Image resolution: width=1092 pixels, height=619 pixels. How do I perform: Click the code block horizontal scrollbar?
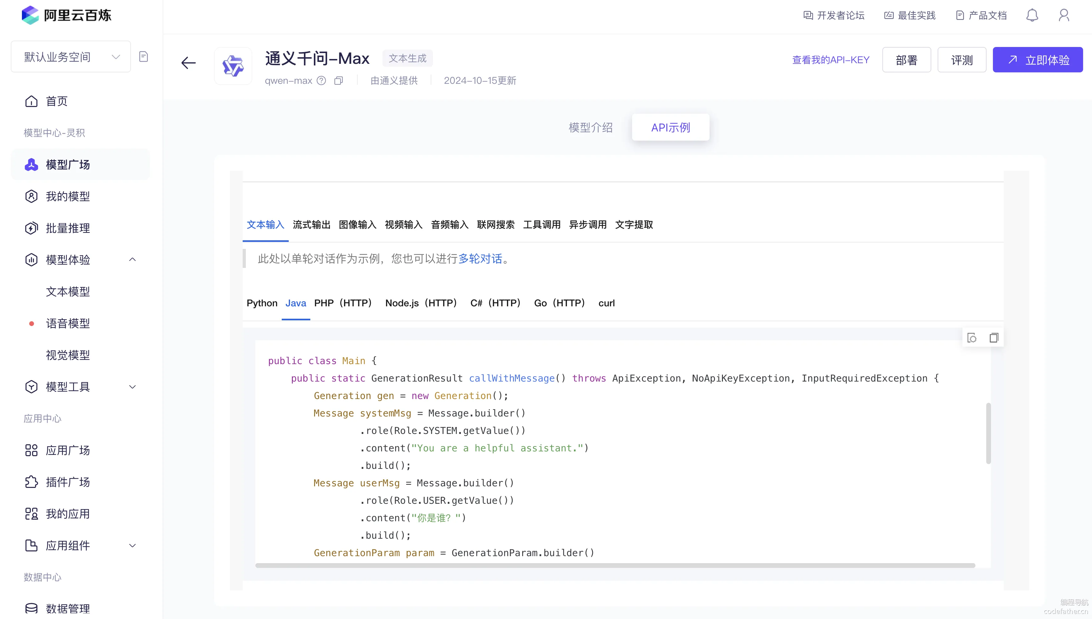tap(615, 565)
